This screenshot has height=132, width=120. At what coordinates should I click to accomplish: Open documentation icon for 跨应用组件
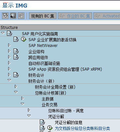click(x=16, y=57)
